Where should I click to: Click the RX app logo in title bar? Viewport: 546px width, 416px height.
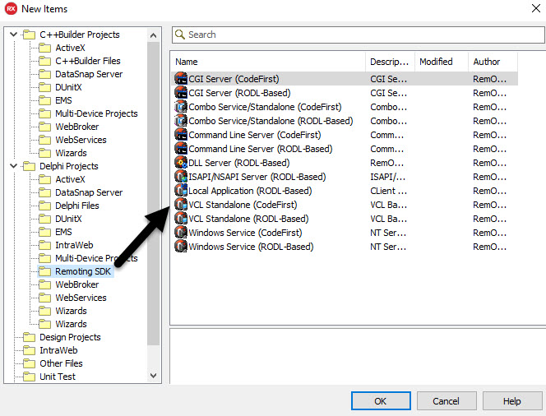(x=11, y=9)
